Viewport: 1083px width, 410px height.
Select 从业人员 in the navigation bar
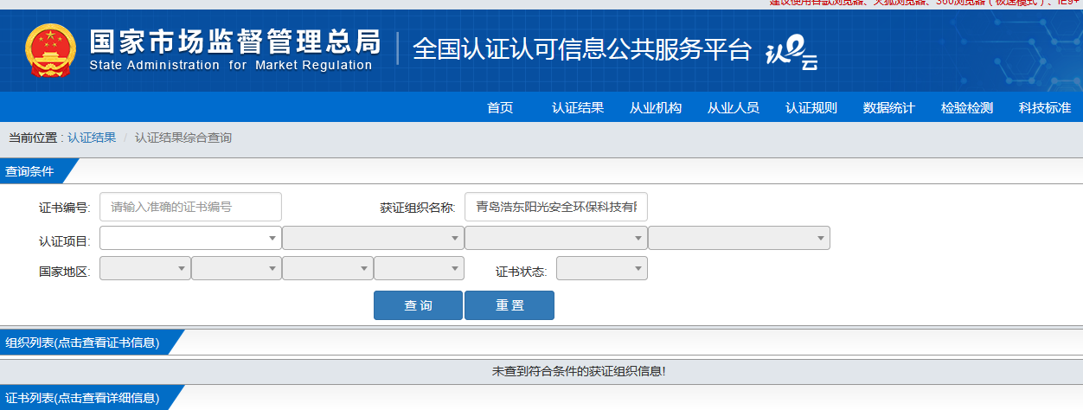(x=734, y=107)
